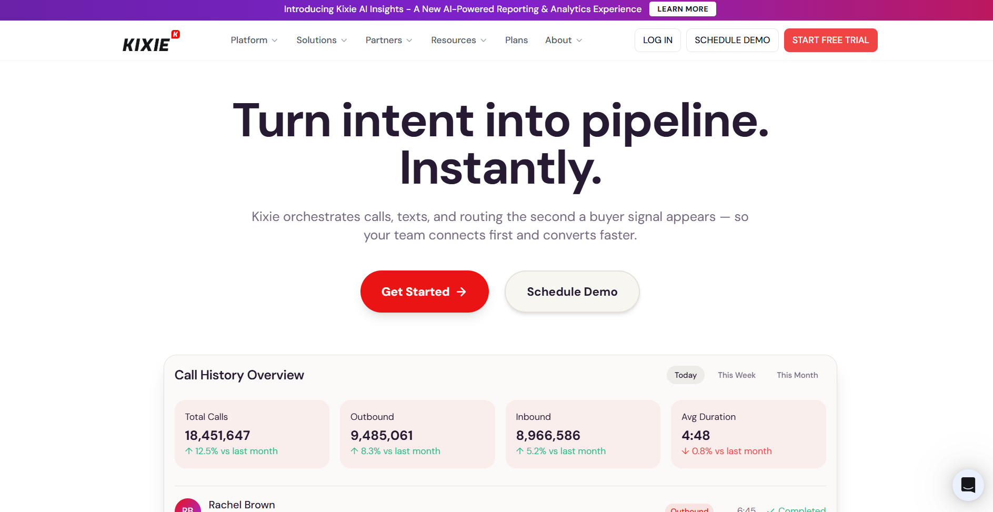Click the Total Calls stat card
993x512 pixels.
click(x=252, y=434)
